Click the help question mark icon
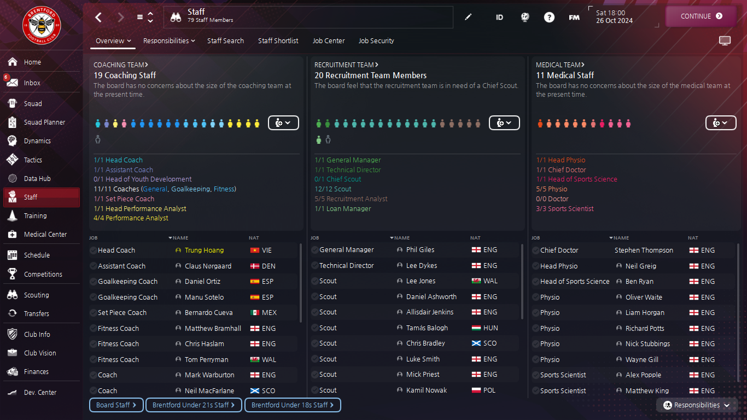 (x=549, y=17)
